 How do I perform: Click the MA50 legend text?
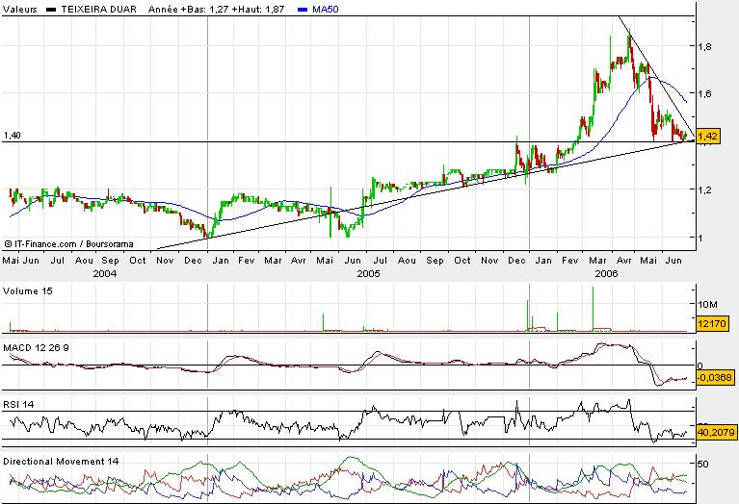coord(326,9)
